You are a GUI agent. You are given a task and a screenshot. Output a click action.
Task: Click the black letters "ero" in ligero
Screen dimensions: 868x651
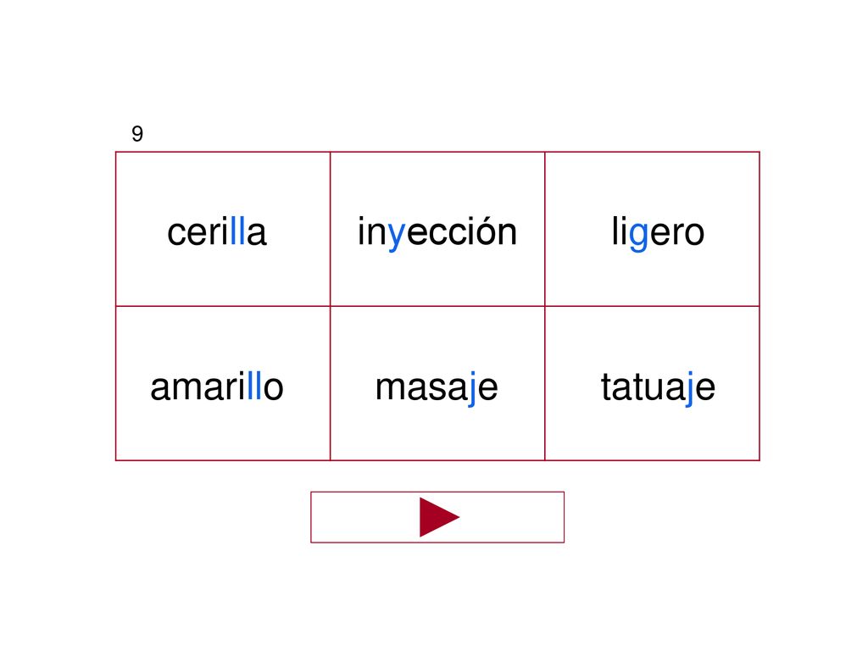pyautogui.click(x=676, y=234)
